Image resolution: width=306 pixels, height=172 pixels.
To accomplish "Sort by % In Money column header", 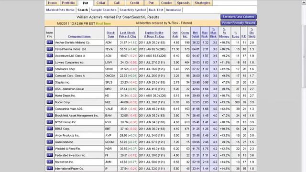I will 224,33.
